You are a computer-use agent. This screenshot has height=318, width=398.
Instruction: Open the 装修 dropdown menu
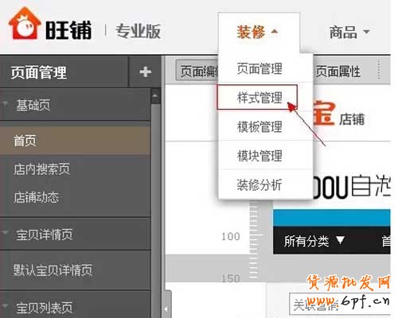[257, 32]
